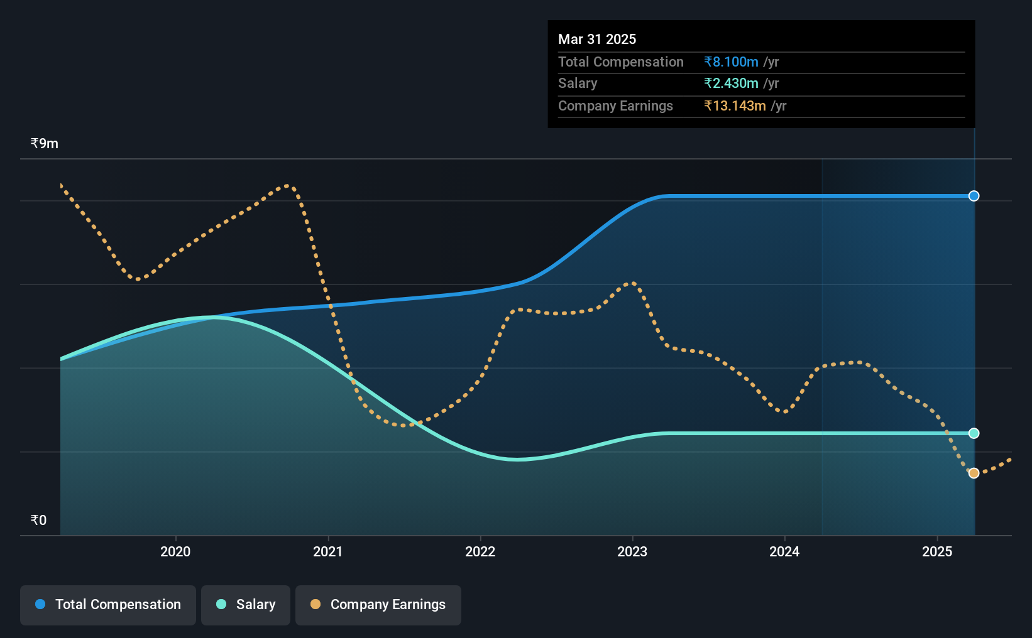Select the teal Salary data point marker
The height and width of the screenshot is (638, 1032).
(974, 433)
